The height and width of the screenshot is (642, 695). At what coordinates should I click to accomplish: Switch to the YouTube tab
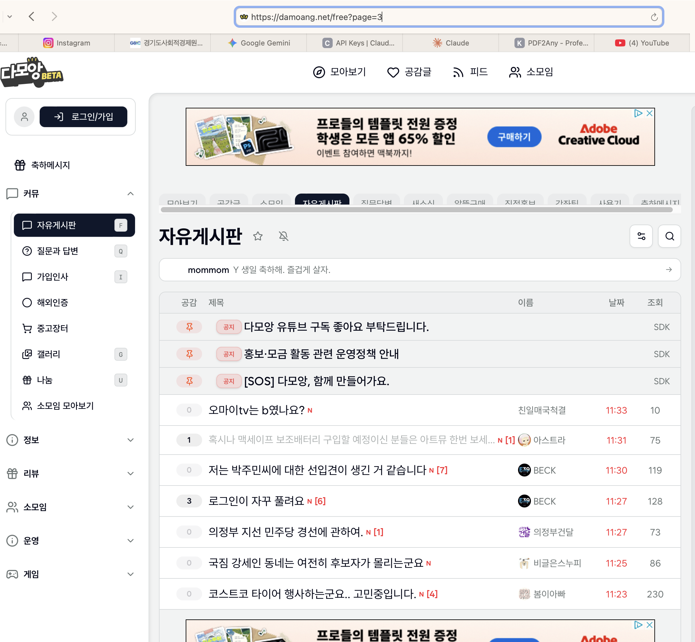(642, 43)
